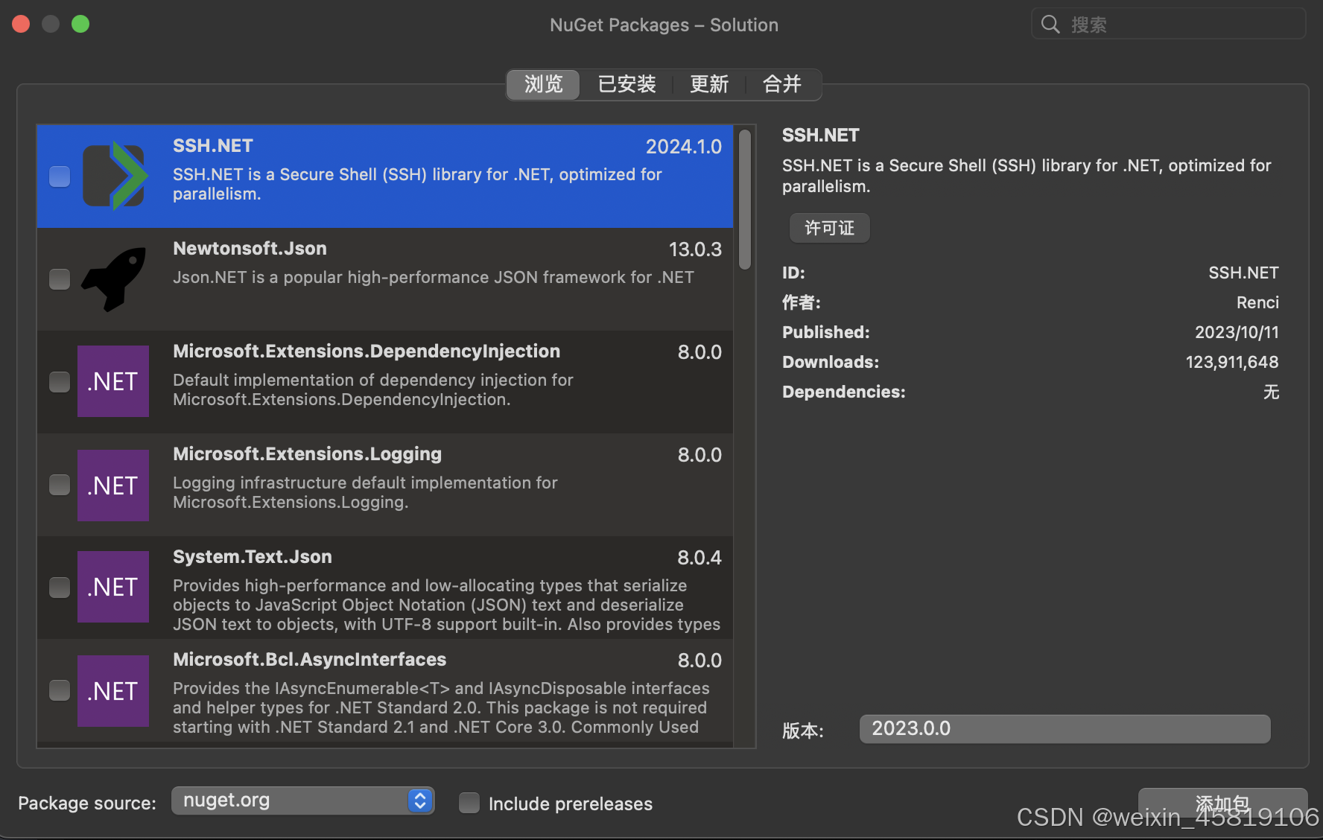This screenshot has height=840, width=1323.
Task: Select the Newtonsoft.Json package title
Action: (250, 249)
